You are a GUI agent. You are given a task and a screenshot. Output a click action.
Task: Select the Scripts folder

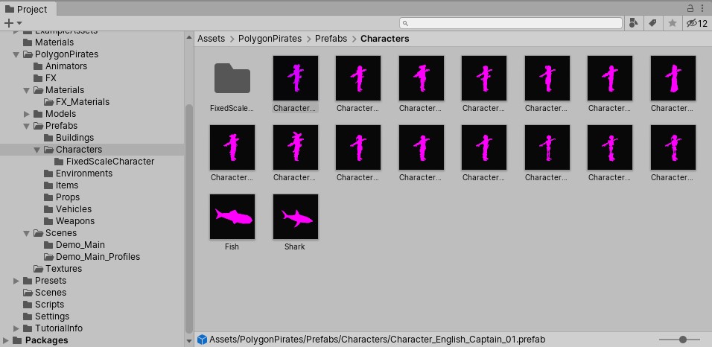[49, 305]
